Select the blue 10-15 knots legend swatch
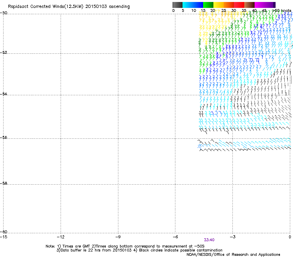The height and width of the screenshot is (257, 293). pyautogui.click(x=198, y=5)
